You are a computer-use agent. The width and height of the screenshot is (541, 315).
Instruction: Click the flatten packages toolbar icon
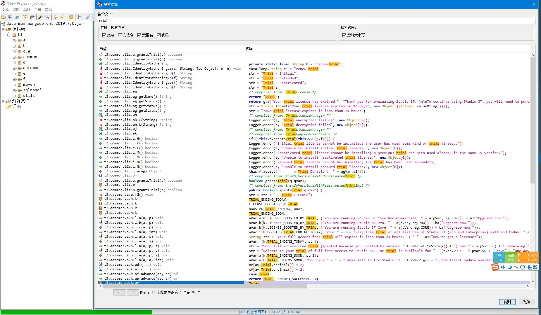pos(32,17)
